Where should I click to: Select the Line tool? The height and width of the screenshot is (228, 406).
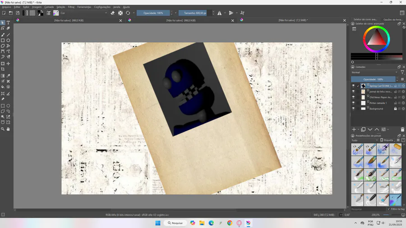(x=8, y=35)
